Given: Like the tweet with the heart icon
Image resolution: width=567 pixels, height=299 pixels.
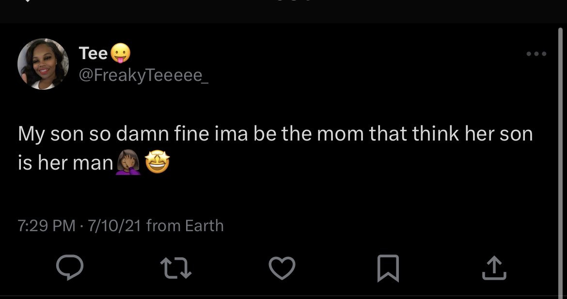Looking at the screenshot, I should click(282, 268).
